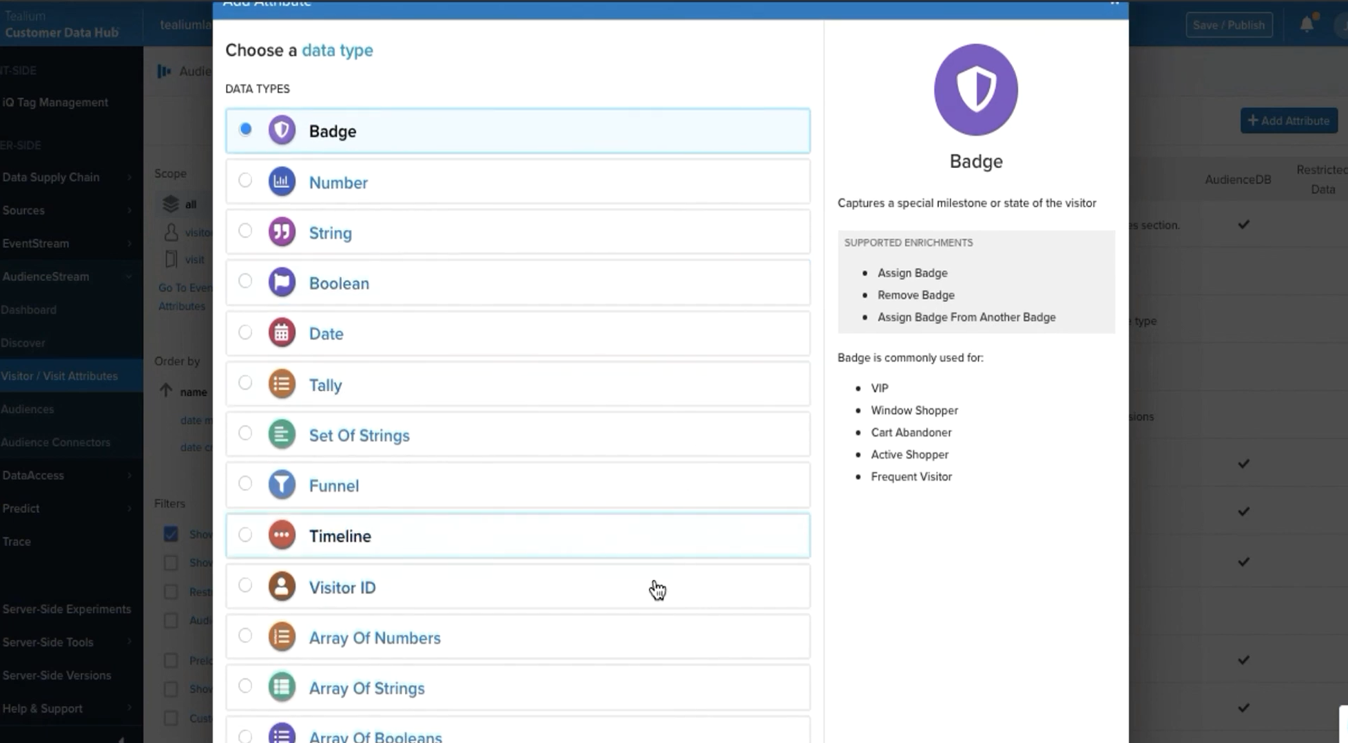Open Audiences in the sidebar
This screenshot has height=743, width=1348.
28,409
